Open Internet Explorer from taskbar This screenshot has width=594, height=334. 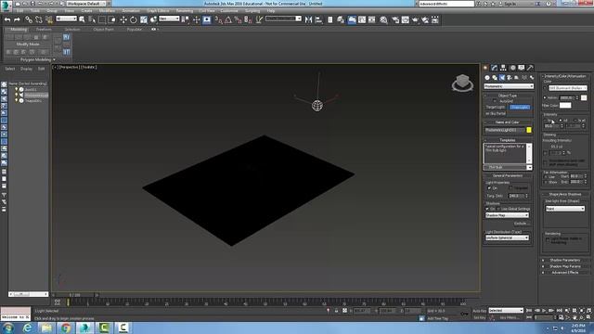27,328
